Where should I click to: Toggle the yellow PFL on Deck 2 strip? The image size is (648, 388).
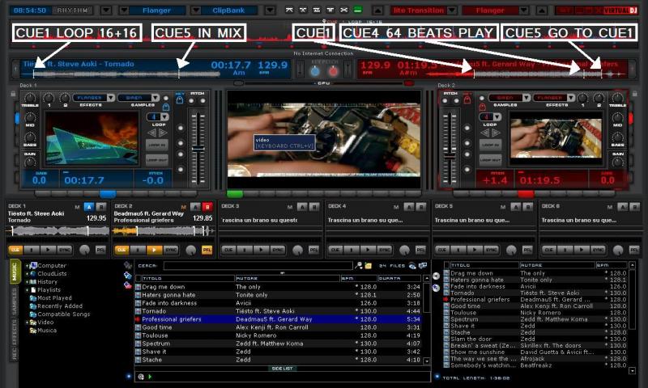point(207,250)
